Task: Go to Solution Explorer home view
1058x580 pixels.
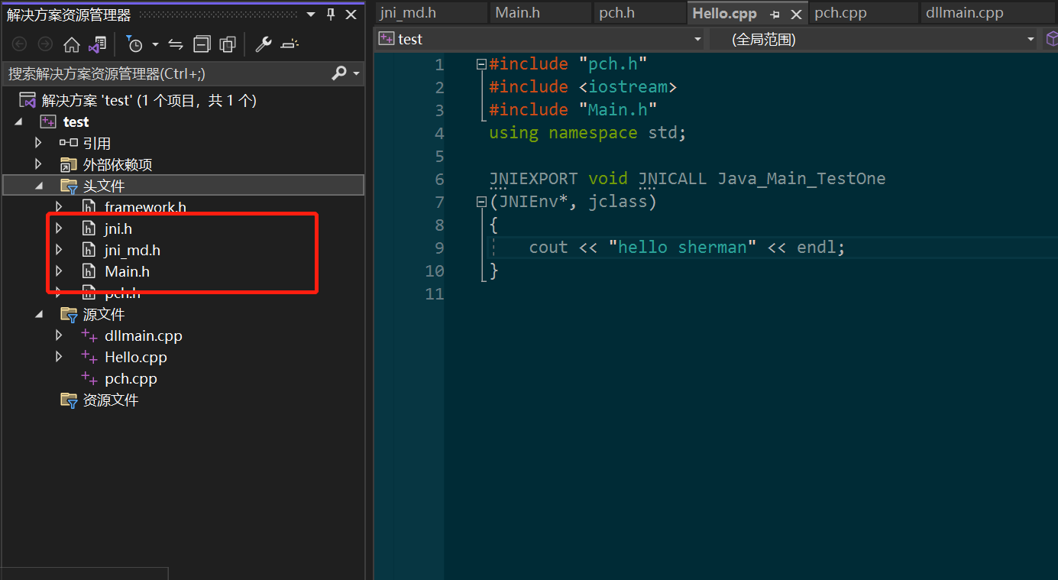Action: coord(71,44)
